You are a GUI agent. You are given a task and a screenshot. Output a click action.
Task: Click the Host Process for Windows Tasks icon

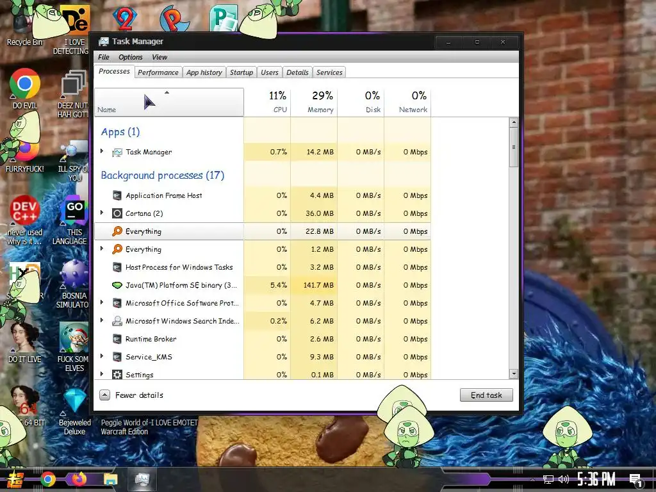click(117, 267)
